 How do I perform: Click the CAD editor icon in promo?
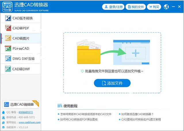(x=6, y=104)
